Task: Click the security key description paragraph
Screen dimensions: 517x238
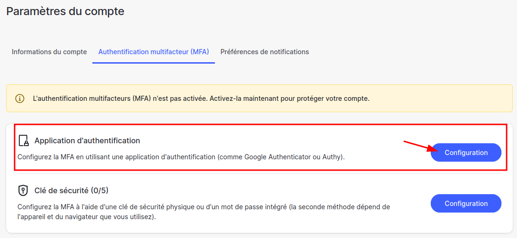Action: (x=204, y=212)
